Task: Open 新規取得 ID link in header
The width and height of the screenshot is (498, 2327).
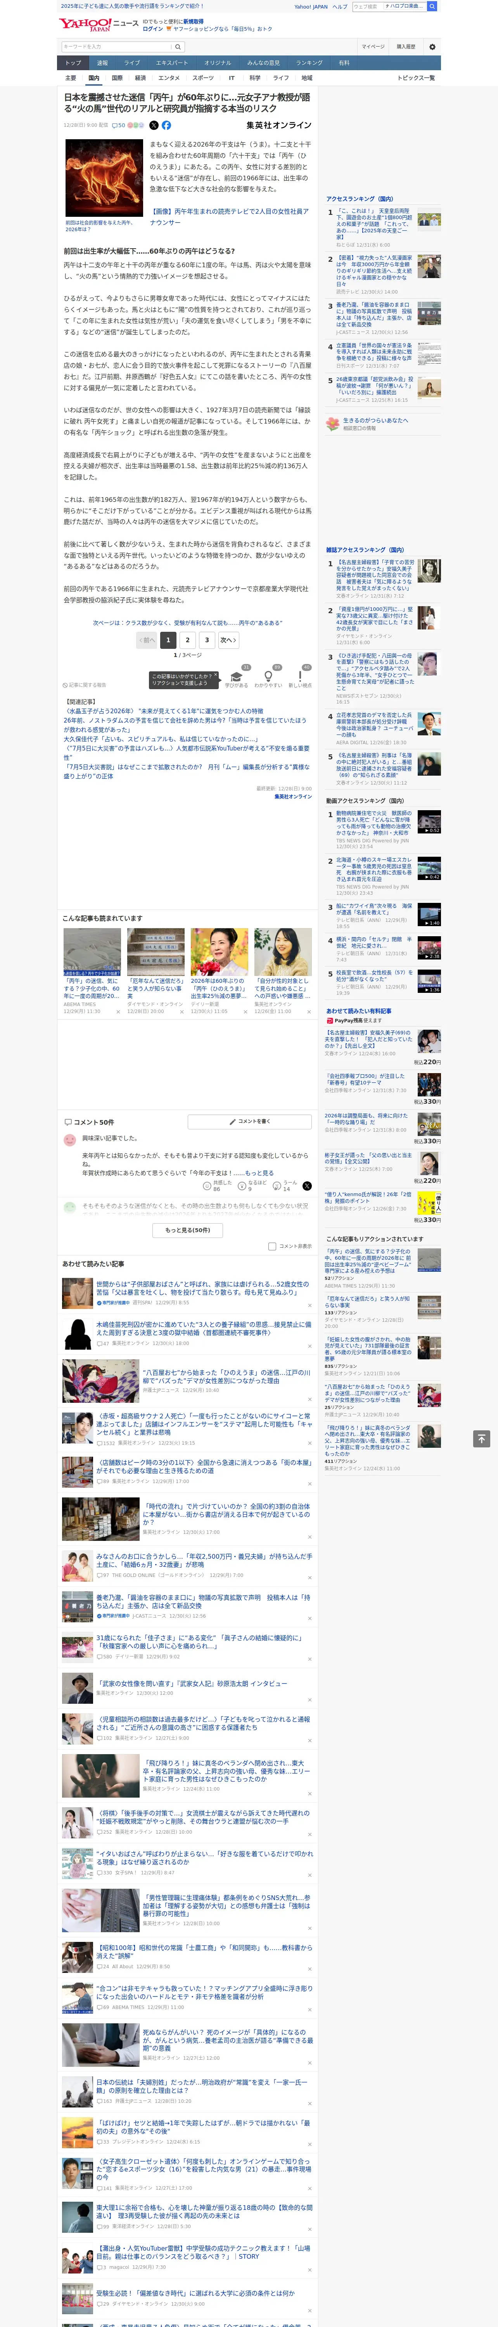Action: [194, 21]
